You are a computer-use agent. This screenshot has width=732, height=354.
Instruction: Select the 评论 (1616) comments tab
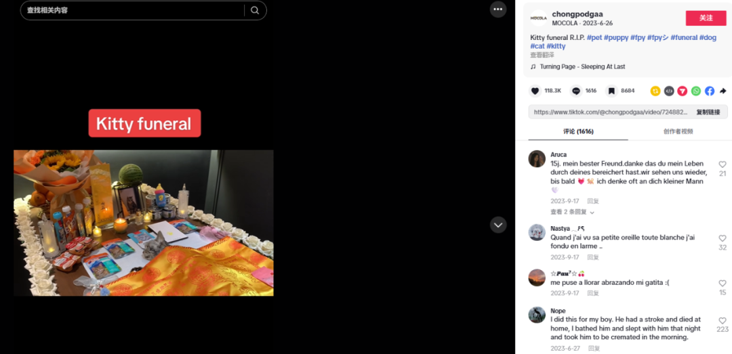(x=578, y=131)
